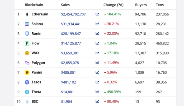Open the sales chart icon for Panini
The height and width of the screenshot is (106, 184).
pos(97,72)
